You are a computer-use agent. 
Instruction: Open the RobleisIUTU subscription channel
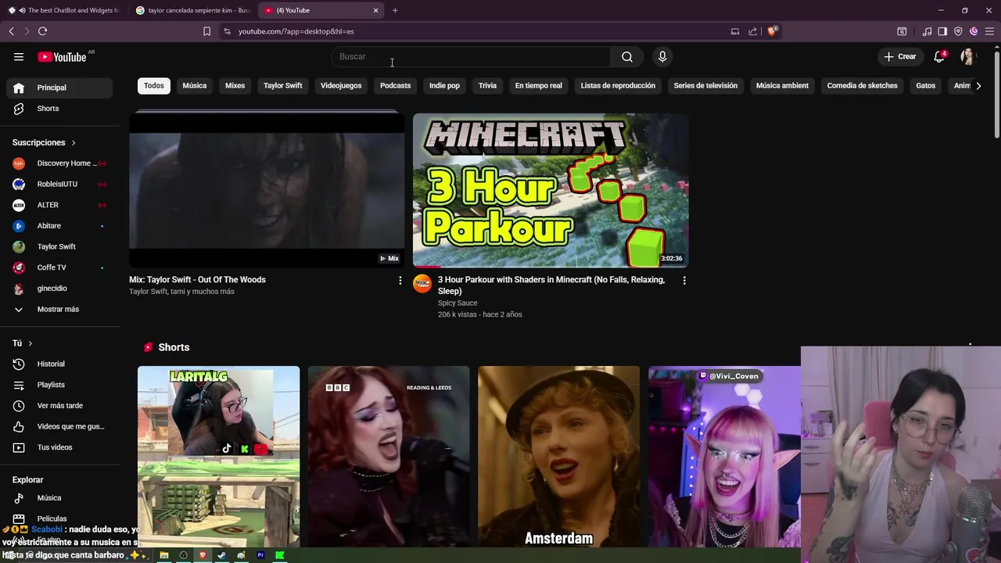coord(59,184)
